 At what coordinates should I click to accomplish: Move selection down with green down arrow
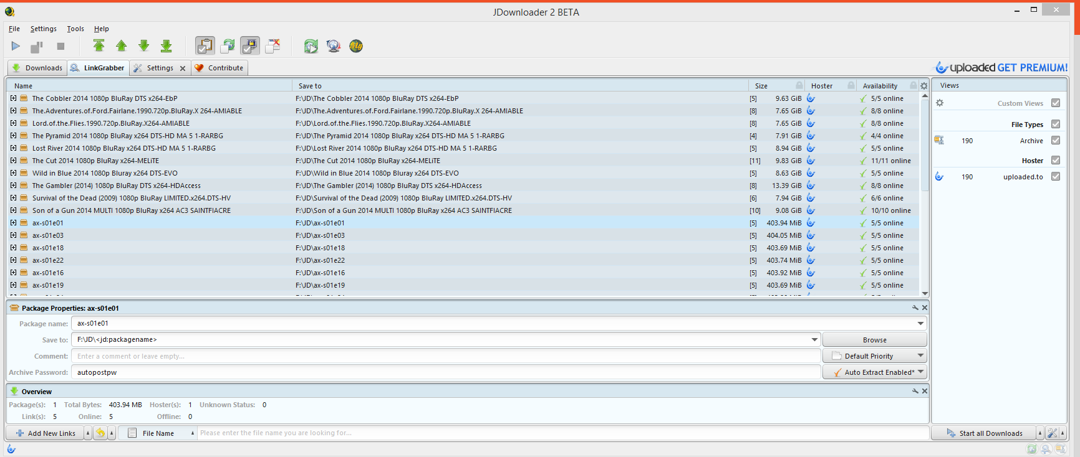(x=144, y=45)
